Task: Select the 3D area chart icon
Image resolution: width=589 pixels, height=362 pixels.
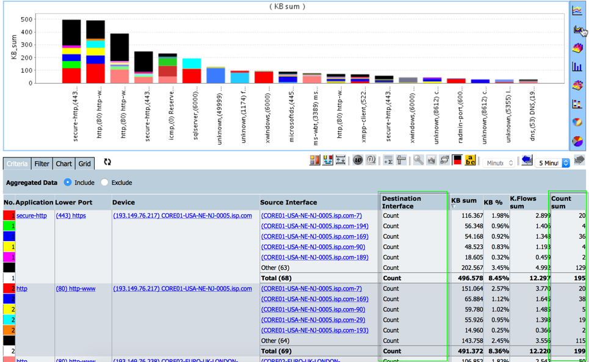Action: pos(577,48)
